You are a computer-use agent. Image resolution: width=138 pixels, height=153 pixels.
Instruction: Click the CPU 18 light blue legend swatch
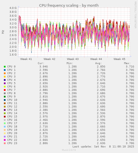[5, 127]
